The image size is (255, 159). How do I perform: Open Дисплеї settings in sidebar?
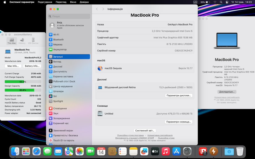tap(69, 67)
